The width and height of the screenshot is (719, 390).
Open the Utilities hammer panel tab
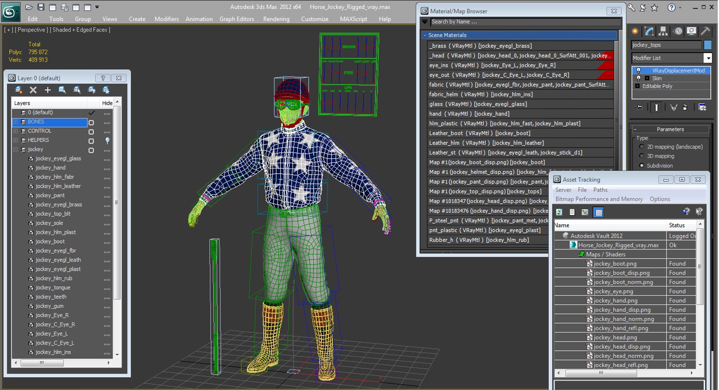click(x=705, y=31)
